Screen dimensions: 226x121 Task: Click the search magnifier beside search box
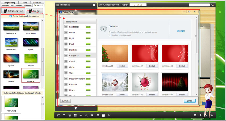(x=212, y=5)
